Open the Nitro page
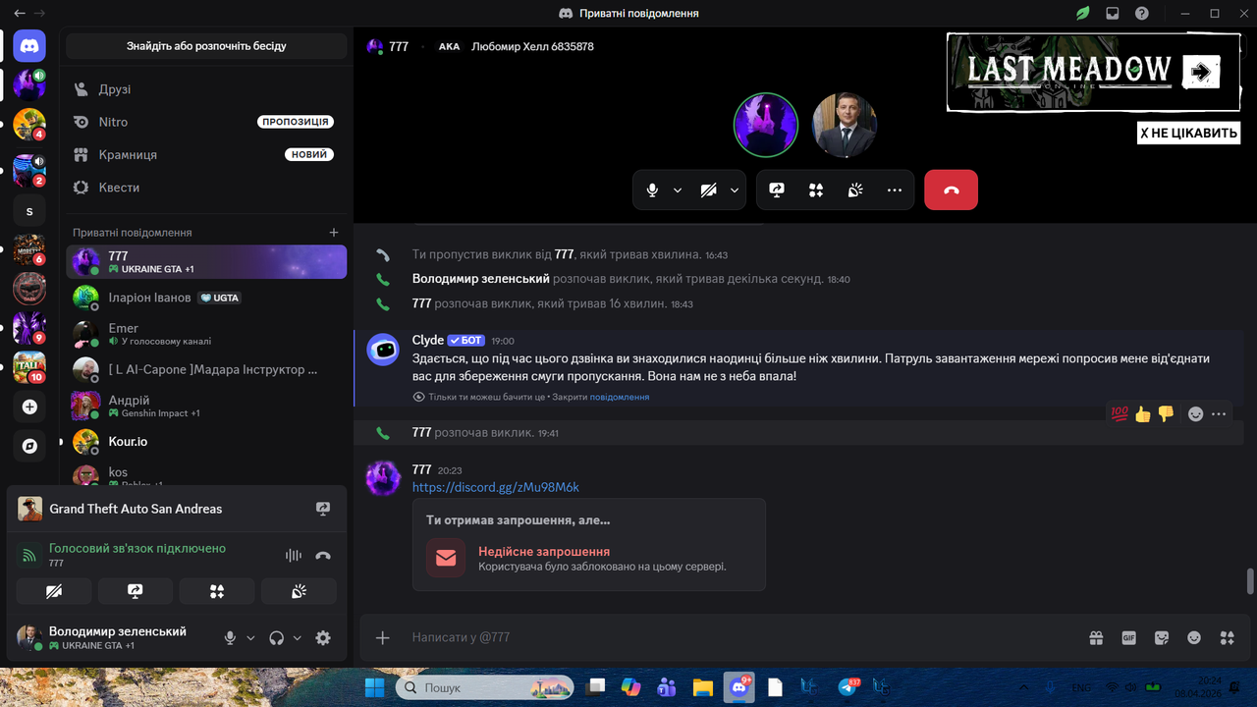This screenshot has height=707, width=1257. coord(205,122)
